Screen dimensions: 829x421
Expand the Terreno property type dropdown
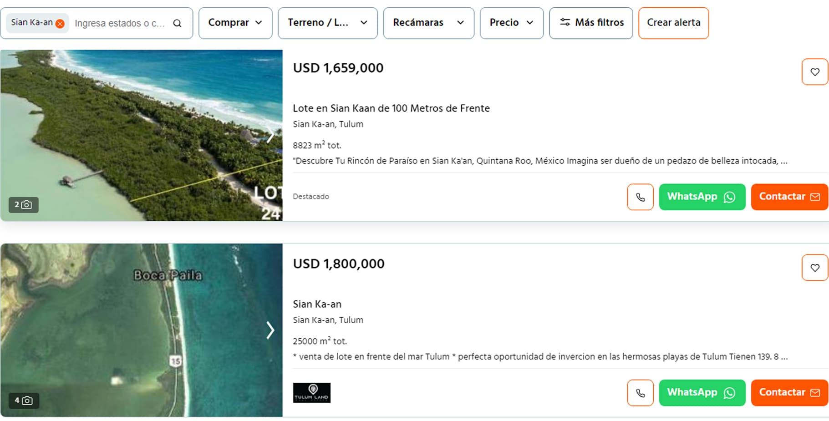[x=327, y=23]
